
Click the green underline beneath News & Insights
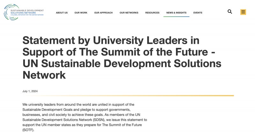tap(176, 17)
